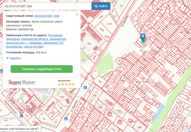The width and height of the screenshot is (191, 132).
Task: Select land parcel labeled 3372
Action: [x=62, y=97]
